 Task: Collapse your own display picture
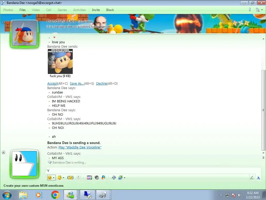[3, 152]
